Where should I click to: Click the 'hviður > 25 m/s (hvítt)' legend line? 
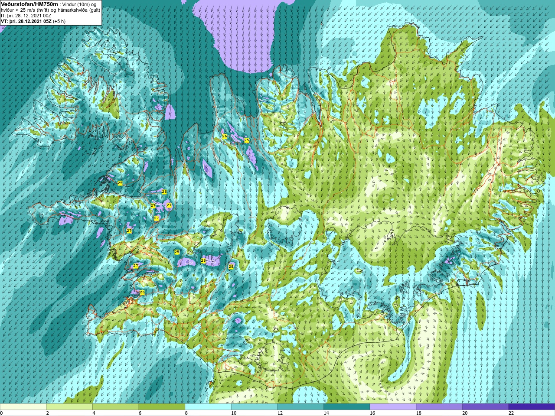coord(26,10)
